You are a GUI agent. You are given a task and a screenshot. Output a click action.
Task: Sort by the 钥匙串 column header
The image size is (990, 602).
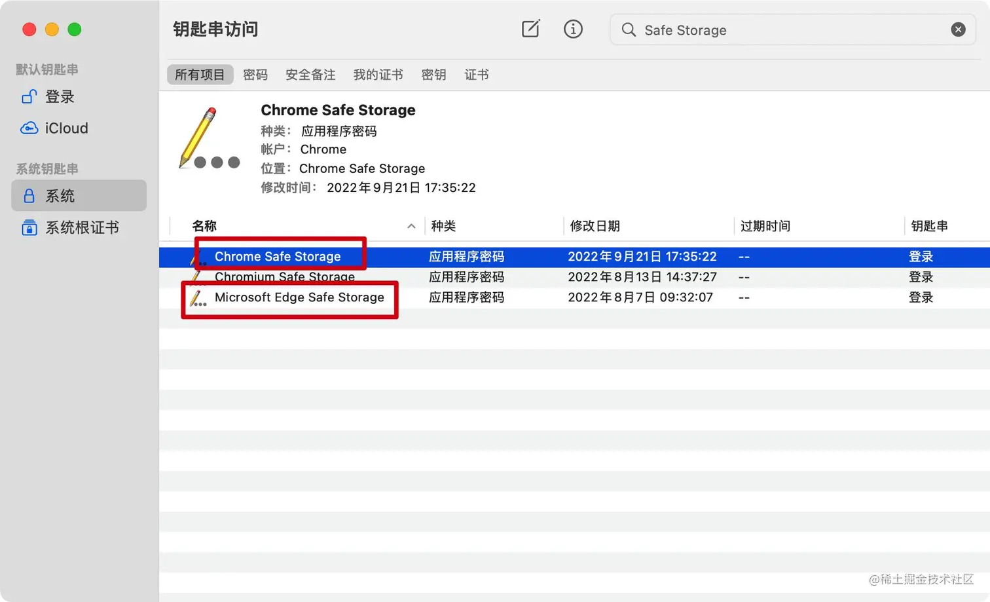[929, 226]
